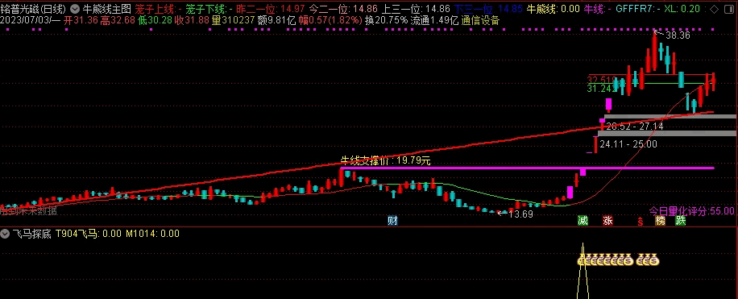Screen dimensions: 738x299
Task: Expand the 铭普光磁(日线) indicator dropdown circle
Action: pos(74,9)
